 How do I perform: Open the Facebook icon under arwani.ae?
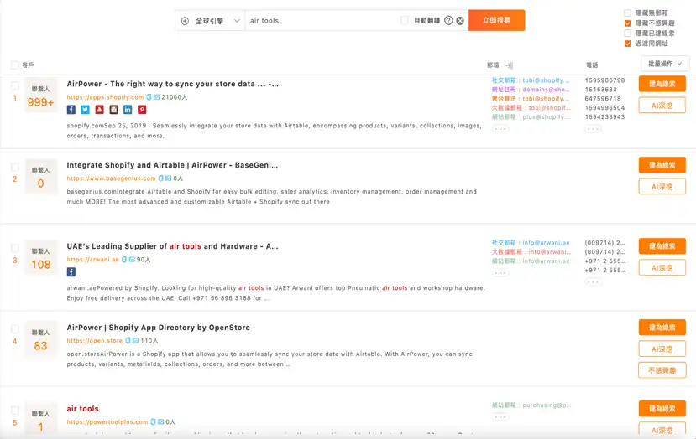(x=71, y=272)
